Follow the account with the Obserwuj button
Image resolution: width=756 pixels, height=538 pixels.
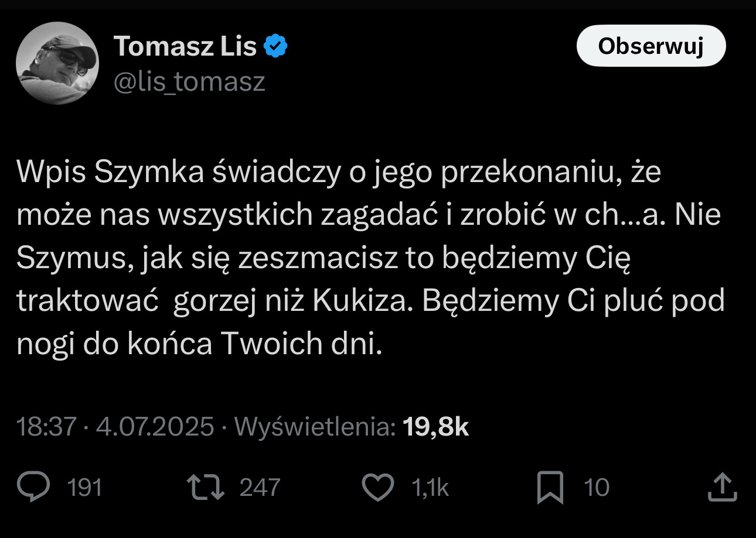click(651, 46)
